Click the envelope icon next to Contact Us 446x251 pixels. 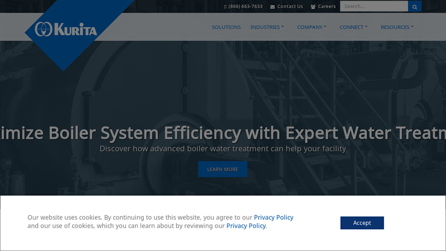click(x=273, y=7)
